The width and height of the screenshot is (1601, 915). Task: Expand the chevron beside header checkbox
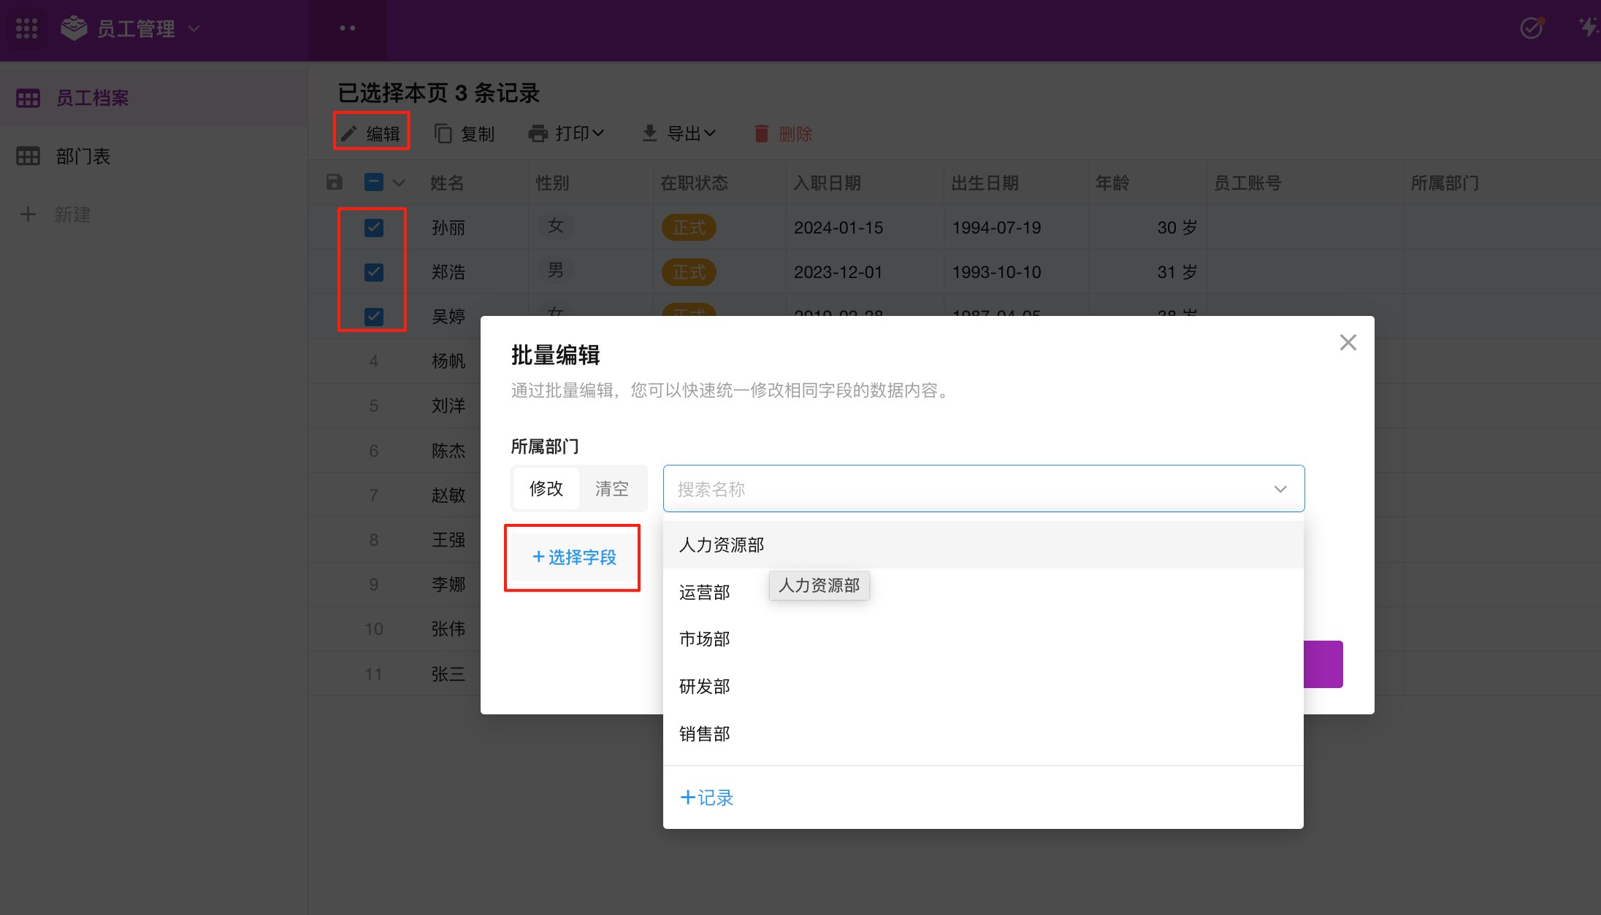coord(399,183)
